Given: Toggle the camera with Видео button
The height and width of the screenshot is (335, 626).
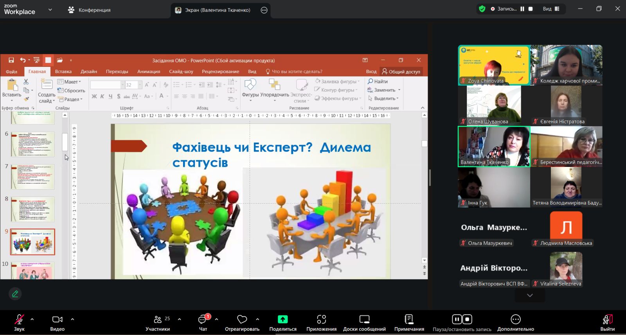Looking at the screenshot, I should click(57, 319).
